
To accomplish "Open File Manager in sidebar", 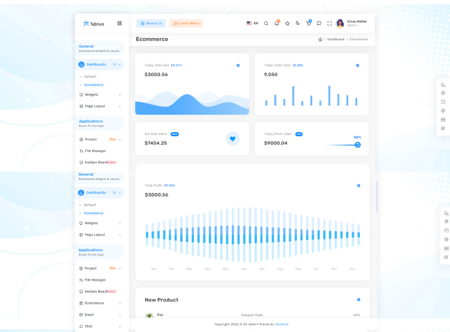I will [96, 150].
